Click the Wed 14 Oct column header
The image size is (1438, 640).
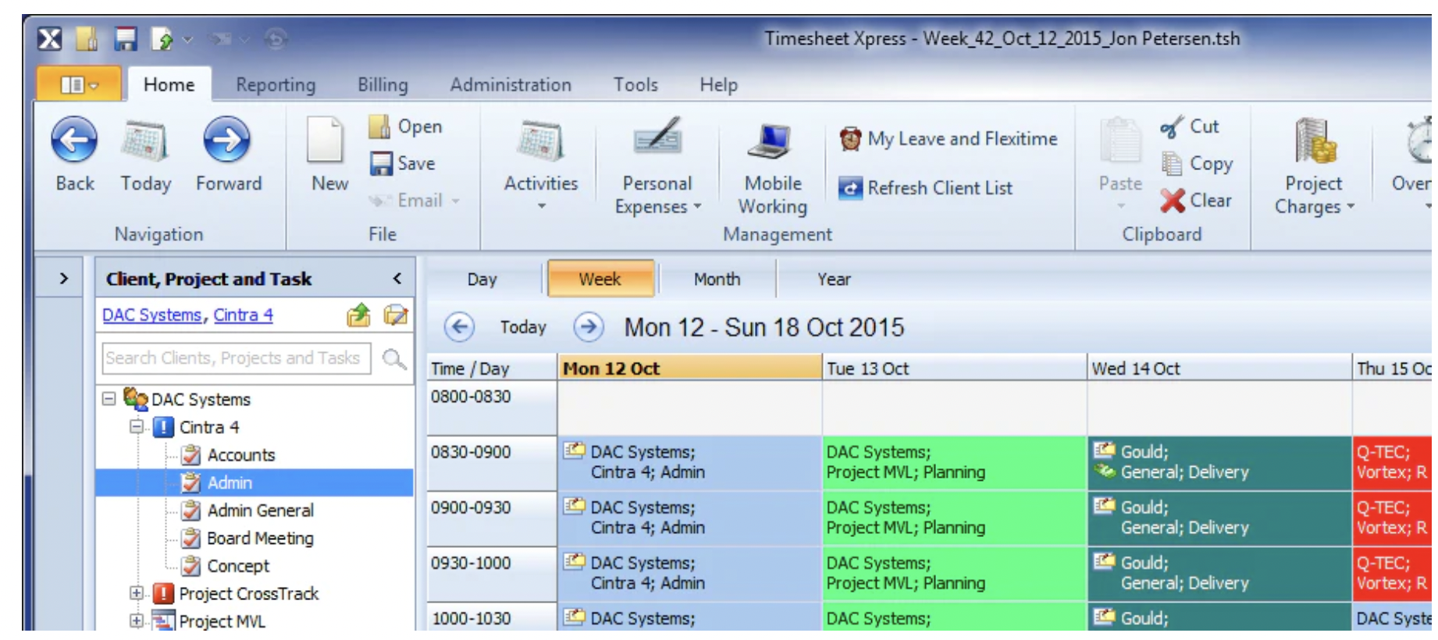click(x=1219, y=368)
